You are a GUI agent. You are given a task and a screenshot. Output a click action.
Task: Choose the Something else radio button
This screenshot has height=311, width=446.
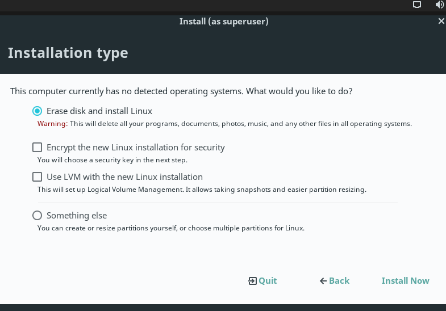[37, 216]
